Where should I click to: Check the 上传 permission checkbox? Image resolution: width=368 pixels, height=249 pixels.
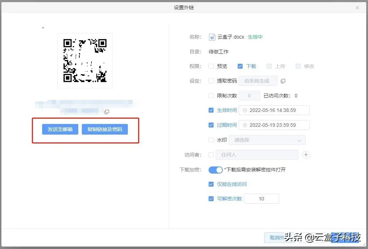[269, 66]
